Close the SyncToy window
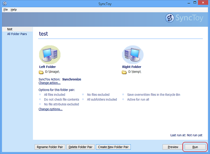210x154 pixels. [203, 3]
